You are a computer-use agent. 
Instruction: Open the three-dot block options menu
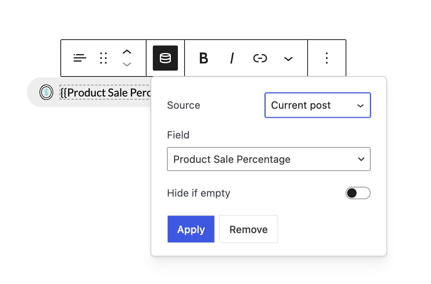tap(326, 58)
